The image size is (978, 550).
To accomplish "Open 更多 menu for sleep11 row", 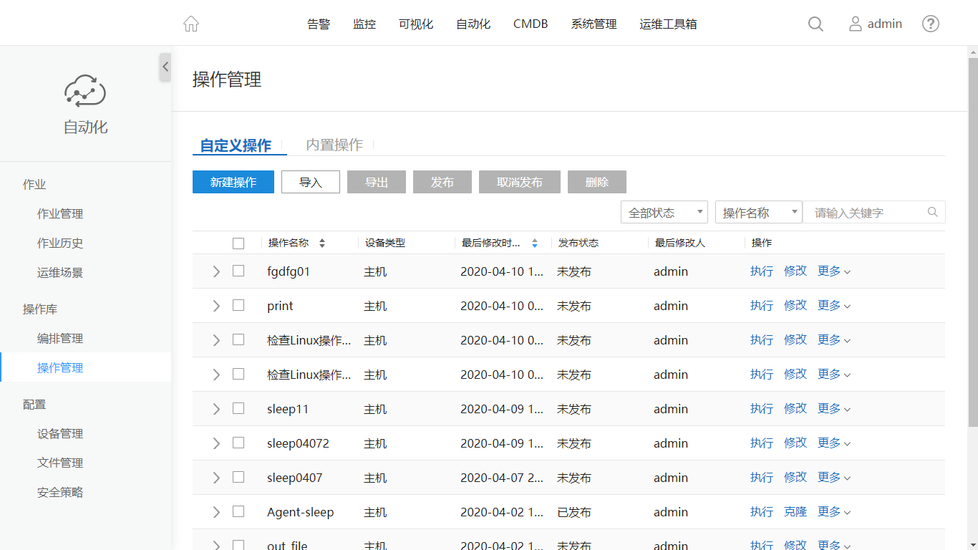I will click(833, 409).
